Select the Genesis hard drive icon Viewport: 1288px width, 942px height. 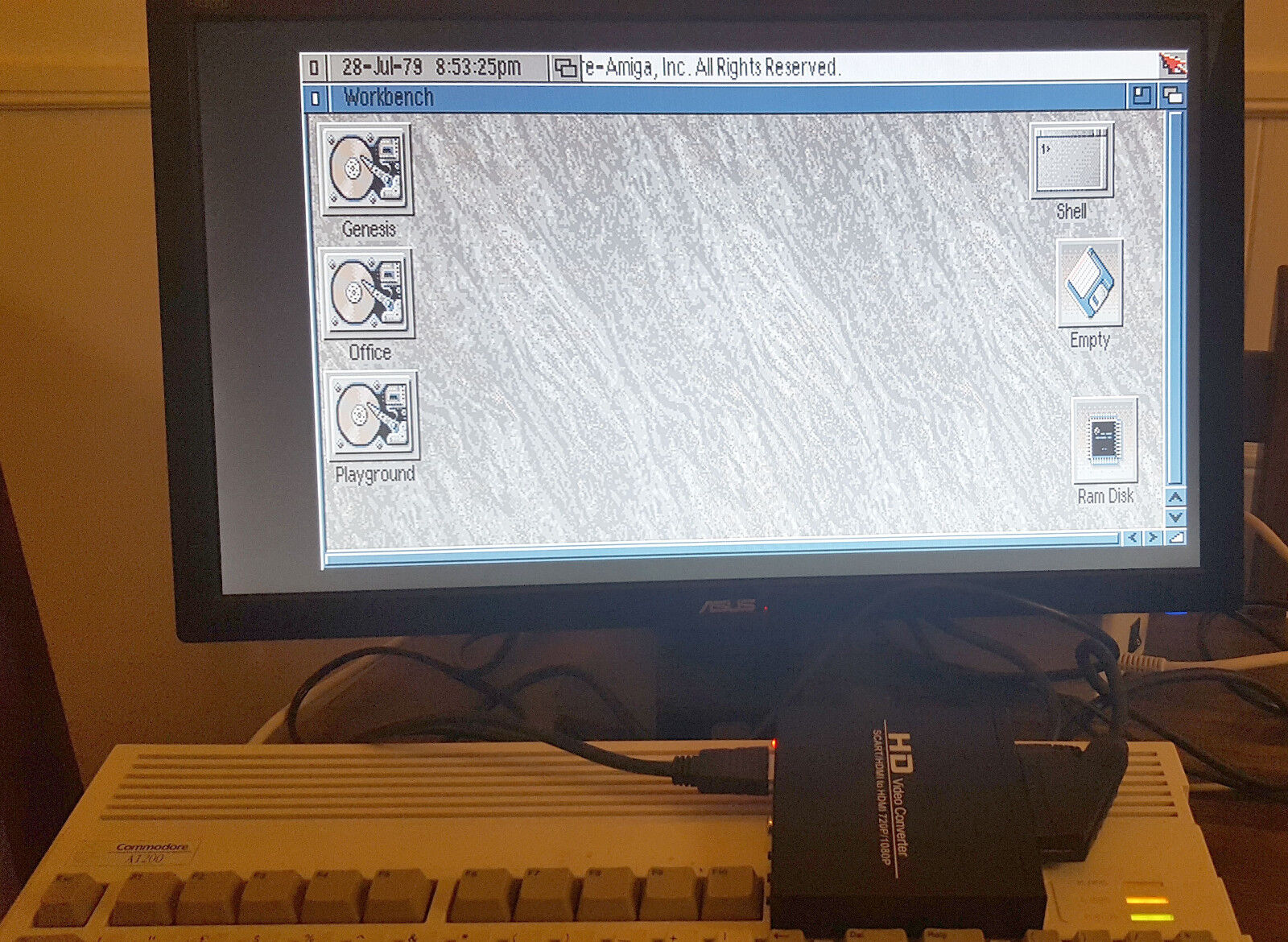(367, 169)
